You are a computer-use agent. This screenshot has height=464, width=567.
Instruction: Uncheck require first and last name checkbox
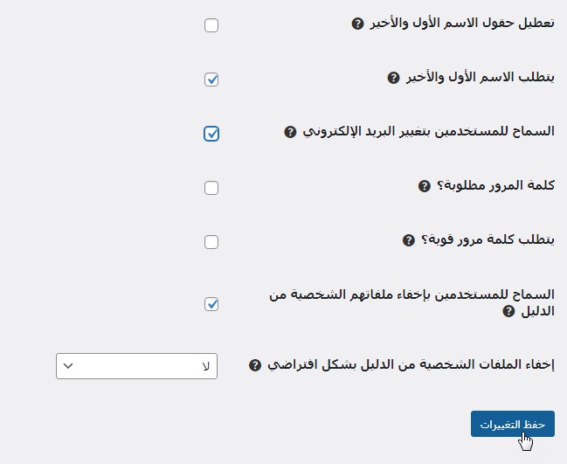pyautogui.click(x=211, y=80)
